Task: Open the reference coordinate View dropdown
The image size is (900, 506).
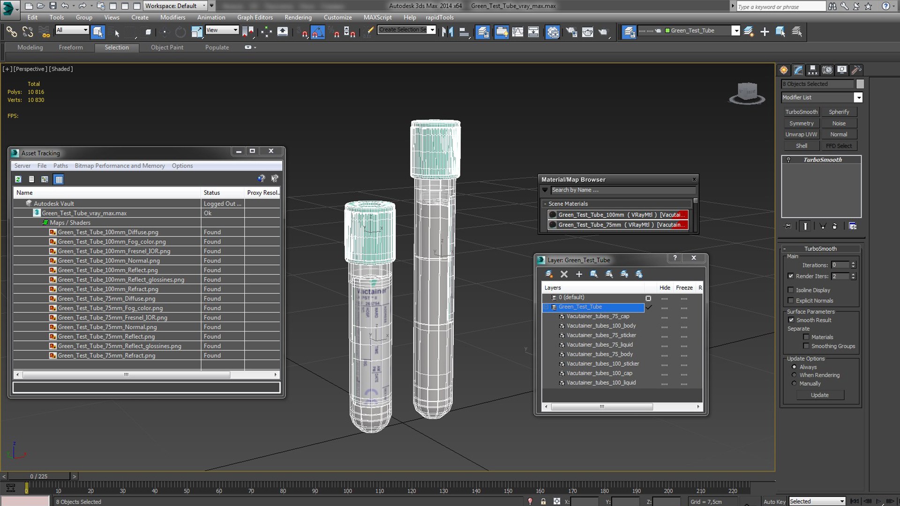Action: (x=222, y=30)
